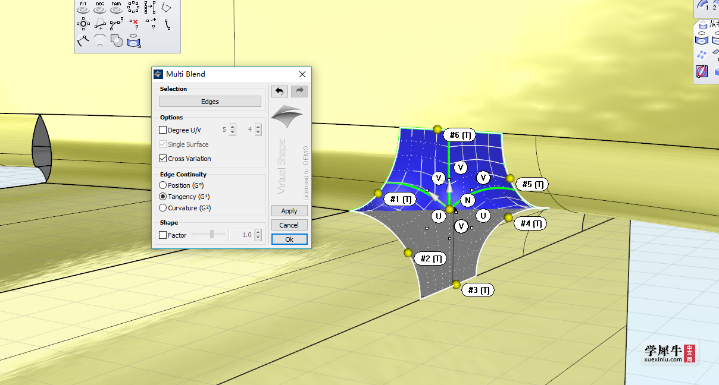This screenshot has width=719, height=385.
Task: Increase the Degree V value of 4
Action: [258, 127]
